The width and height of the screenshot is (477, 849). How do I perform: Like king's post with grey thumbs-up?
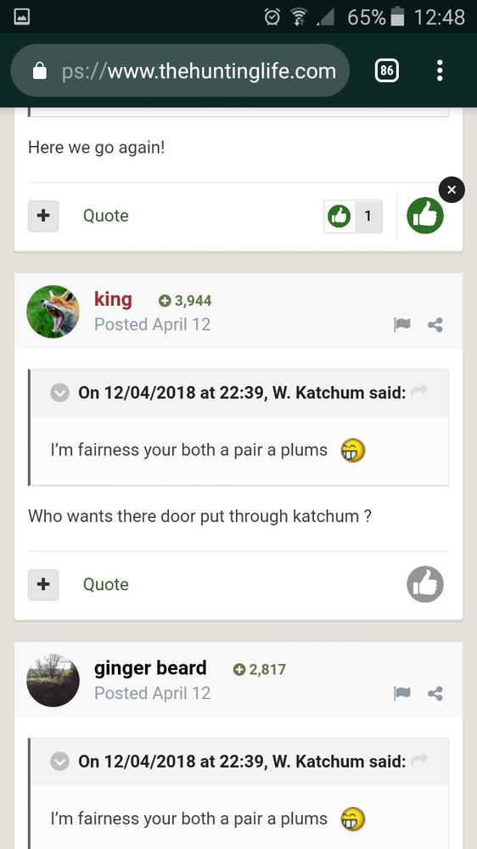click(x=425, y=584)
